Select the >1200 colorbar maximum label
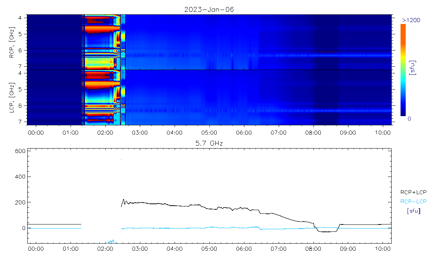The height and width of the screenshot is (258, 443). 411,20
